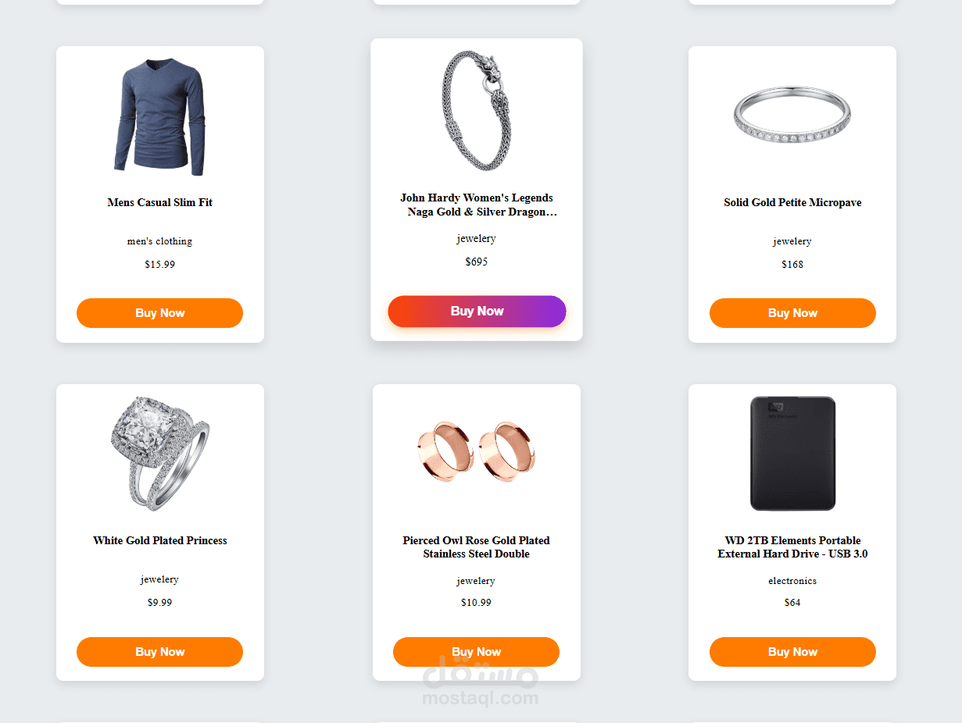This screenshot has height=723, width=962.
Task: Click Buy Now under Solid Gold Petite Micropave
Action: [x=792, y=313]
